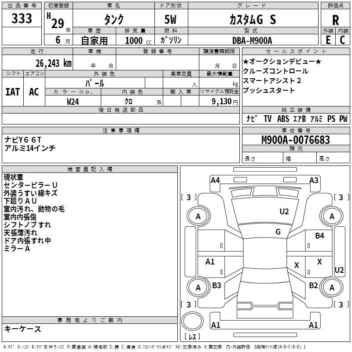Select inspector note ミラーＡ
The width and height of the screenshot is (352, 352).
click(17, 249)
